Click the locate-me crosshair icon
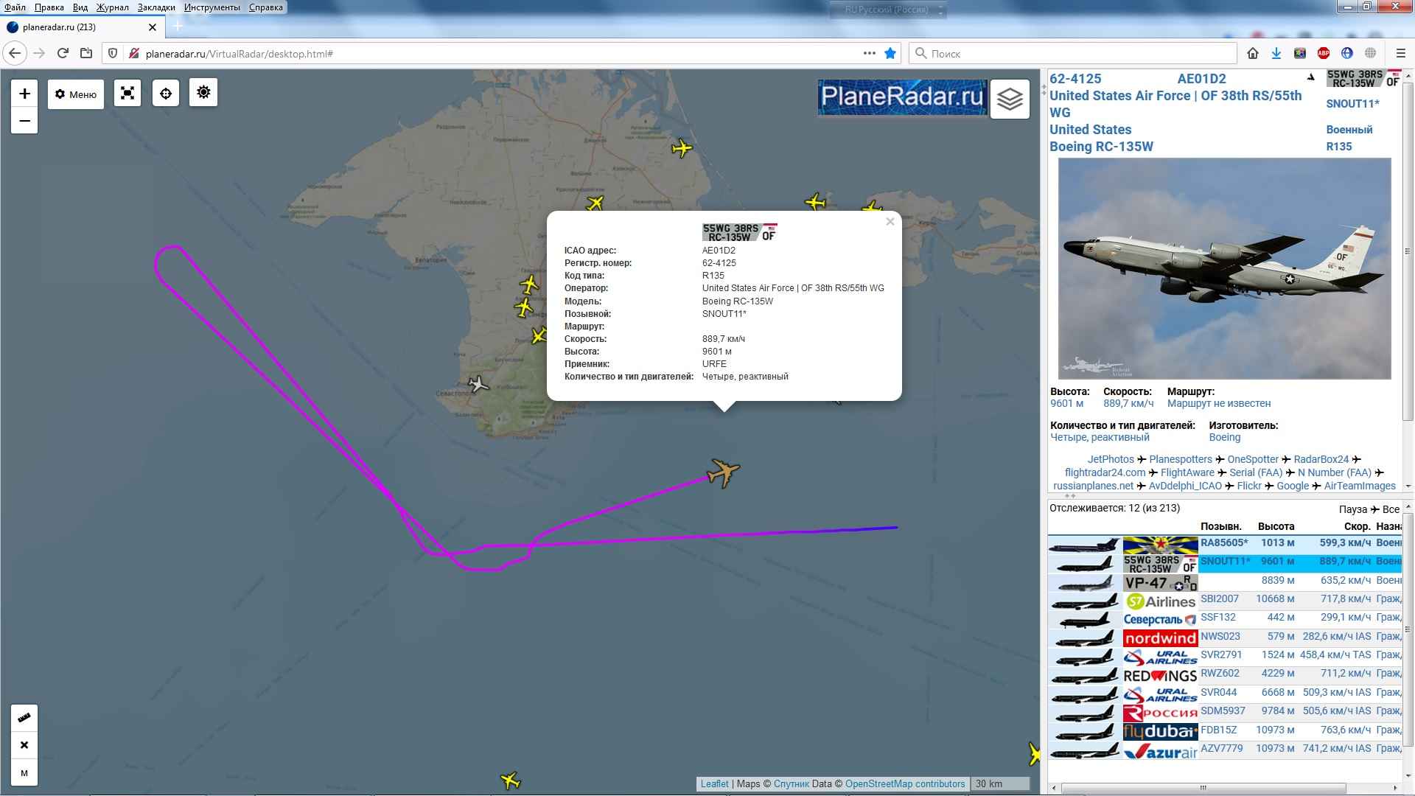 click(166, 93)
